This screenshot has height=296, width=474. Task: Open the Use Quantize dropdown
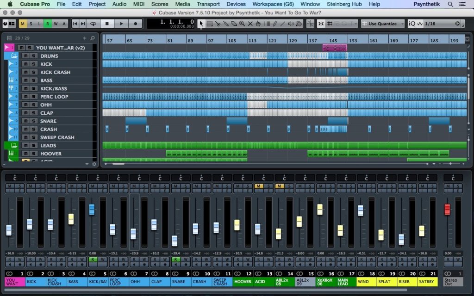[383, 24]
